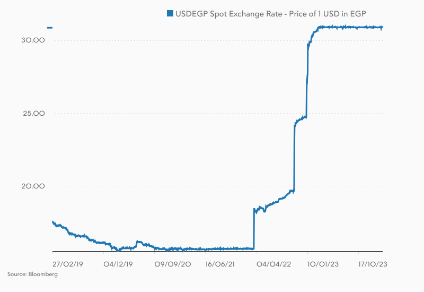Click the blue legend color square
The width and height of the screenshot is (424, 292).
coord(170,14)
